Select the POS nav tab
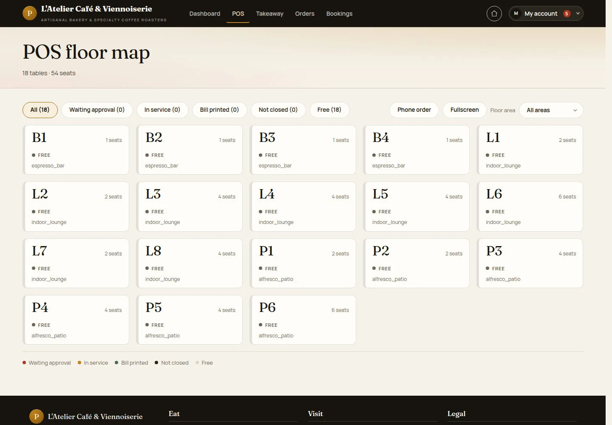612x425 pixels. (238, 14)
